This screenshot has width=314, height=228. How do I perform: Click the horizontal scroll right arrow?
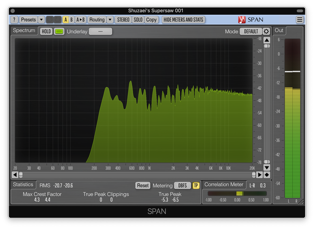tap(259, 175)
